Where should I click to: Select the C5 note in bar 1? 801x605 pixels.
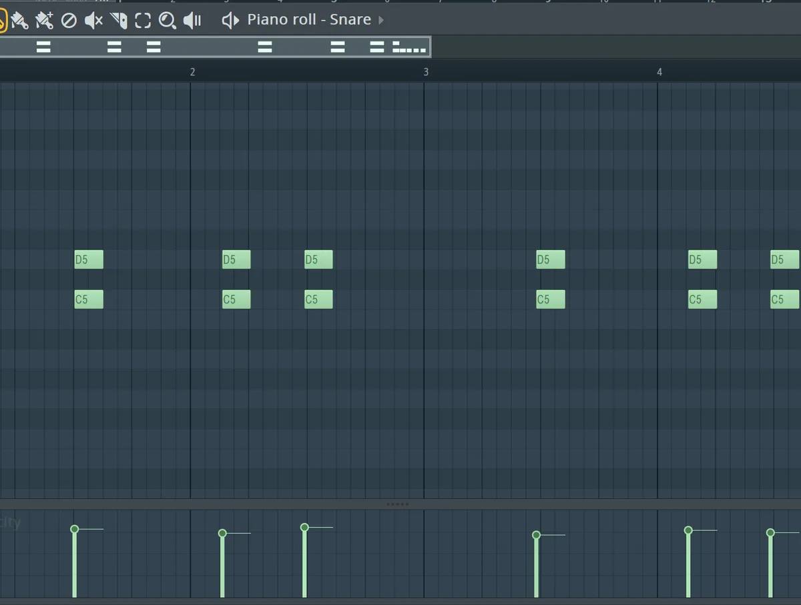click(89, 299)
